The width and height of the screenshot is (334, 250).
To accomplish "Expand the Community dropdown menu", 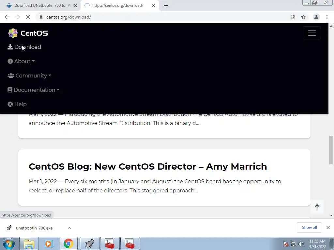I will 29,76.
